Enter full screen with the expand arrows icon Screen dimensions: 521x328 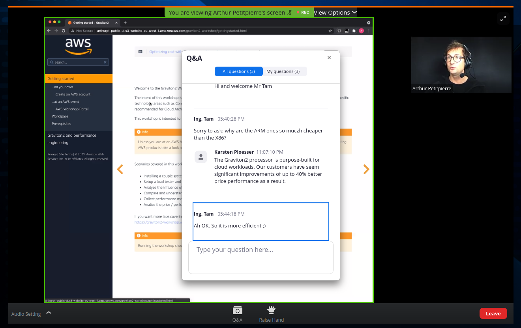point(503,19)
